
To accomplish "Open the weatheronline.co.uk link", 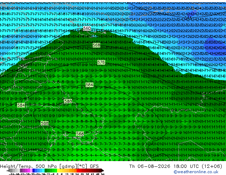I will coord(196,172).
